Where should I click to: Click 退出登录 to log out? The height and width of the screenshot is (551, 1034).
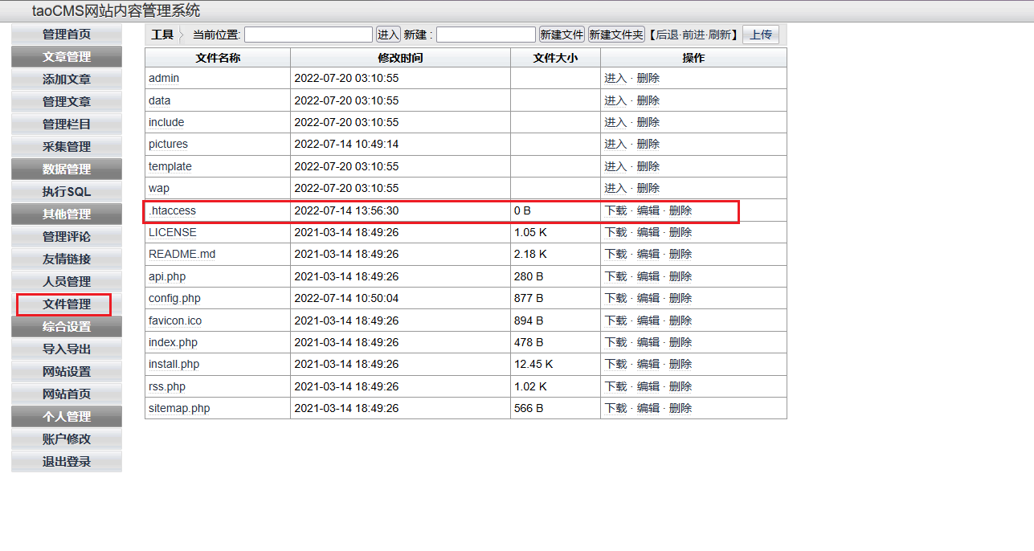coord(67,462)
